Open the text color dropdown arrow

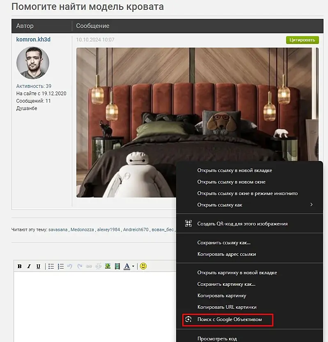coord(133,266)
